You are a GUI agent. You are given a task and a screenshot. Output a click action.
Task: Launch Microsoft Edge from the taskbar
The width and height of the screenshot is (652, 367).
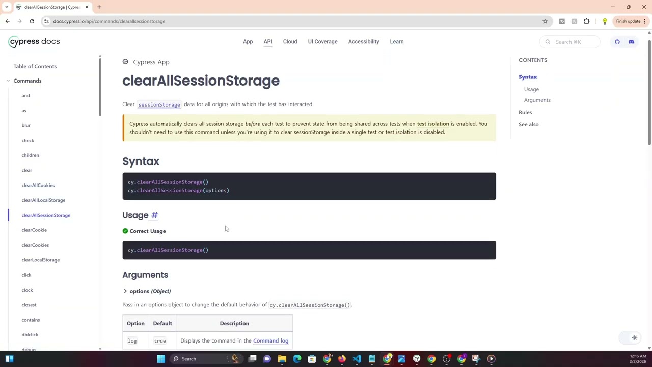point(297,359)
